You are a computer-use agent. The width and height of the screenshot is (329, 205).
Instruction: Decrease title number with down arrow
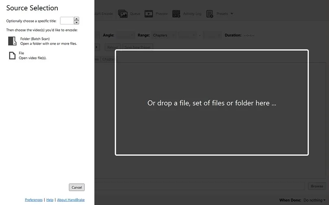pos(77,22)
